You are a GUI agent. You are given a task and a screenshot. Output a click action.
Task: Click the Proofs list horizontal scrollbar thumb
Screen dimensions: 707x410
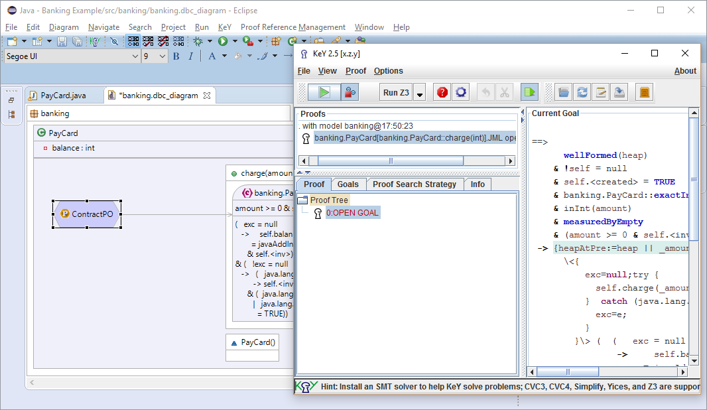click(391, 161)
